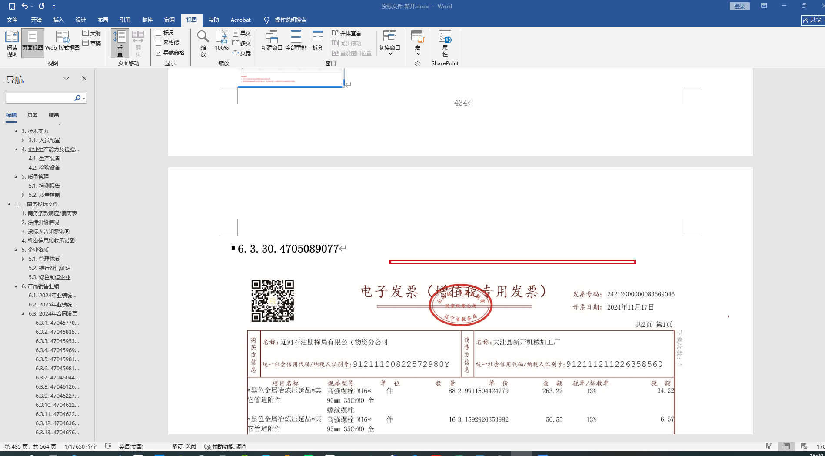The image size is (825, 456).
Task: Jump to heading 6.3.5. 47045981
Action: (x=57, y=359)
